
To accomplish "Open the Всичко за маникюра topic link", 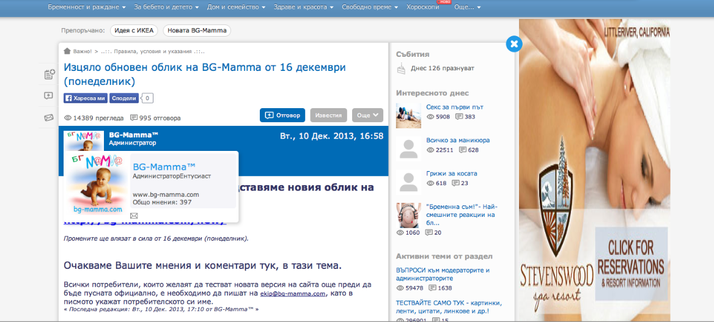I will point(457,140).
